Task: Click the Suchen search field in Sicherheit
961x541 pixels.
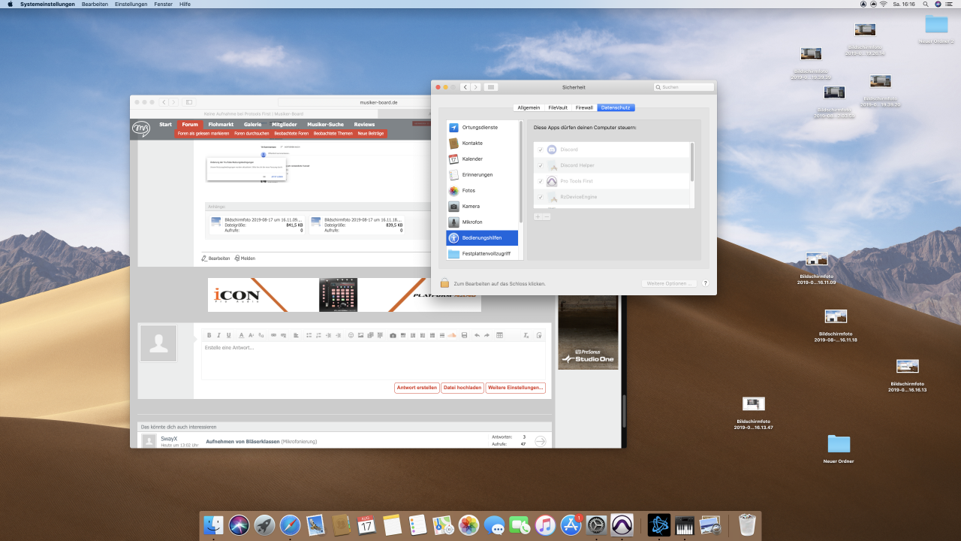Action: [683, 87]
